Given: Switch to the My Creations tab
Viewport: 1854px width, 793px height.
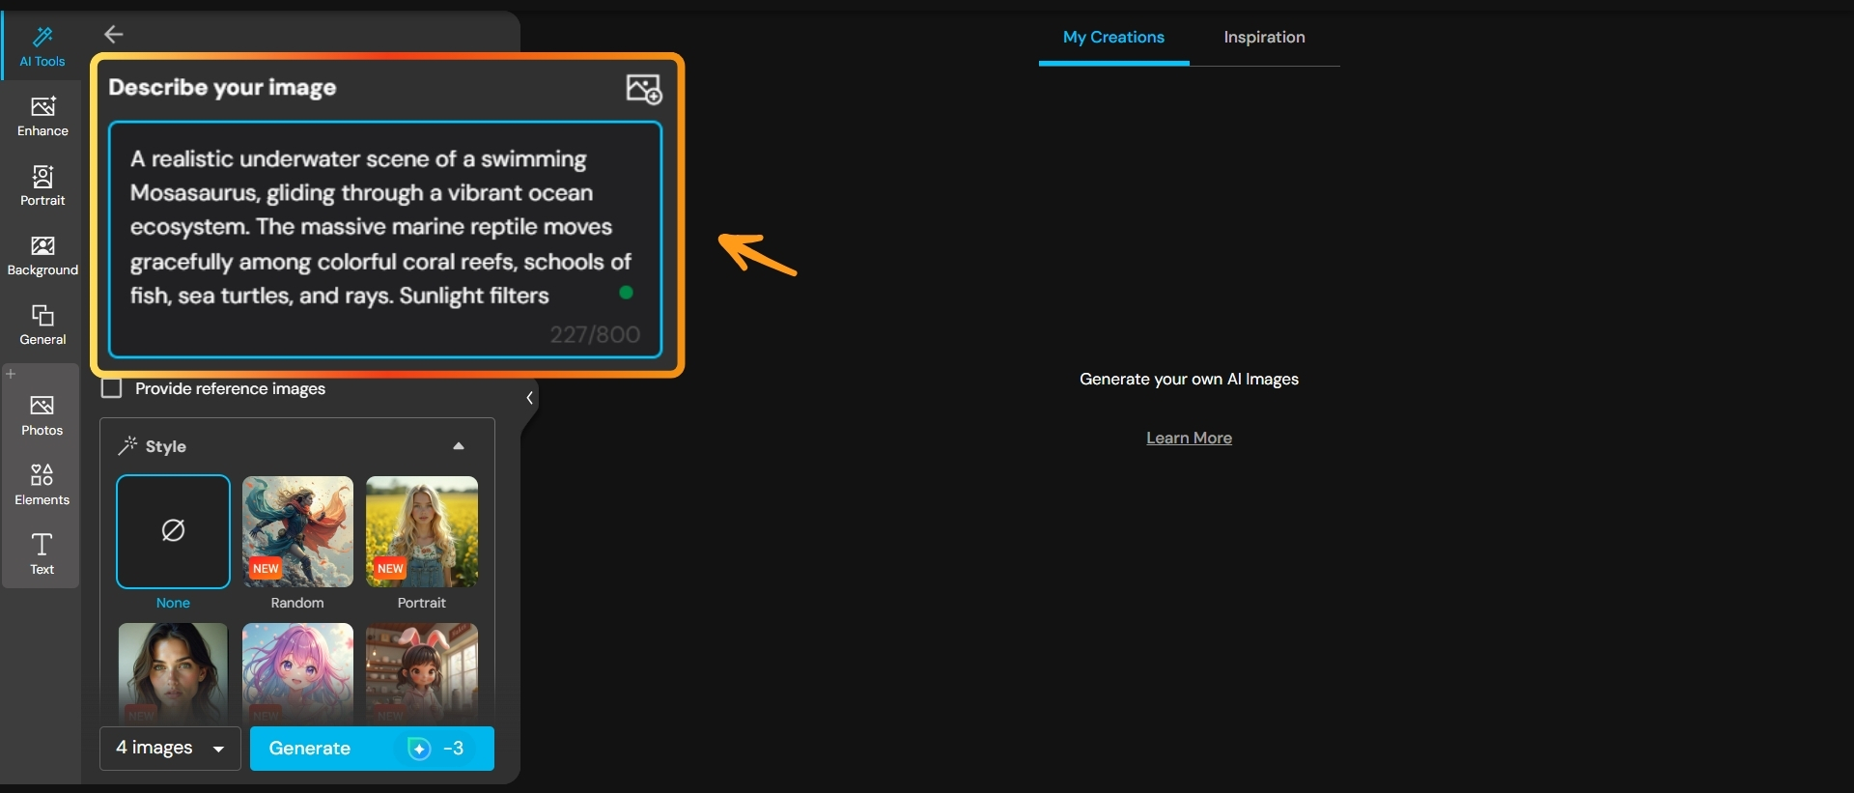Looking at the screenshot, I should click(1113, 38).
